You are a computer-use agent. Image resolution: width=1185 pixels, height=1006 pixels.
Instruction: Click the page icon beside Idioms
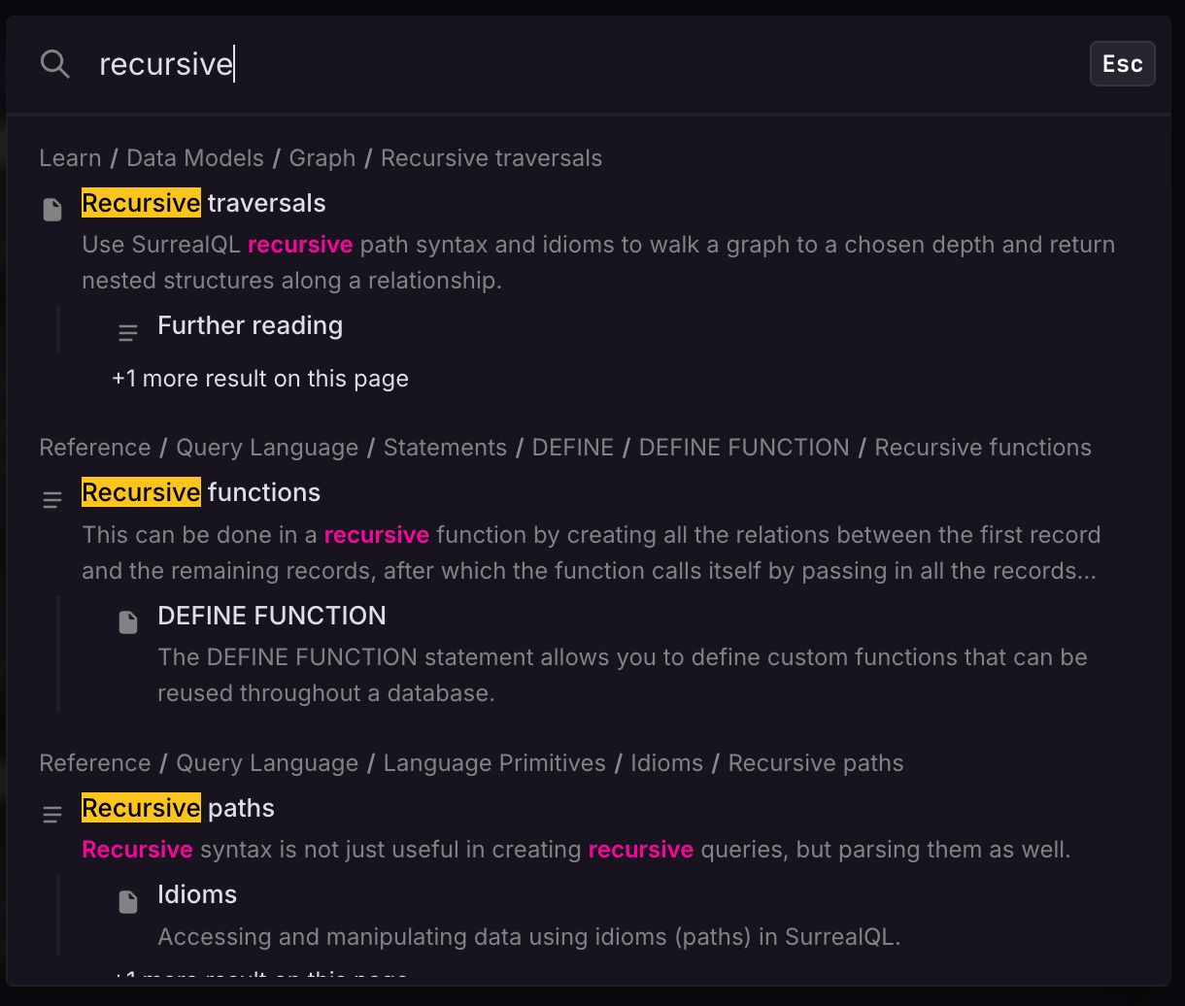pyautogui.click(x=127, y=901)
